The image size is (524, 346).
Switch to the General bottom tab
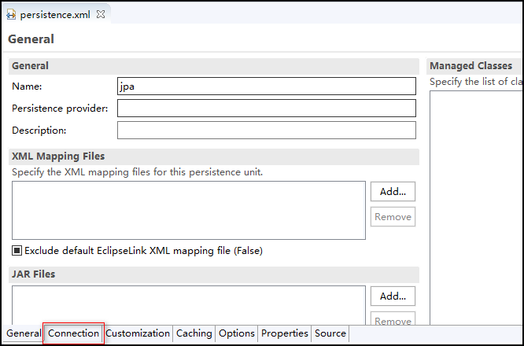(24, 333)
